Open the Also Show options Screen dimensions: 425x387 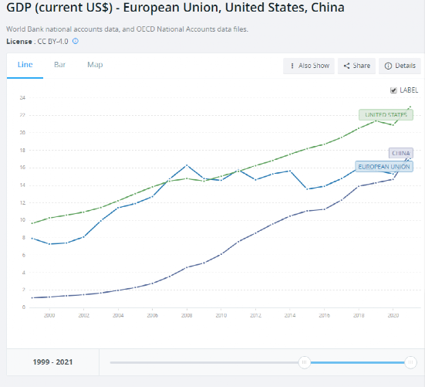click(x=309, y=66)
